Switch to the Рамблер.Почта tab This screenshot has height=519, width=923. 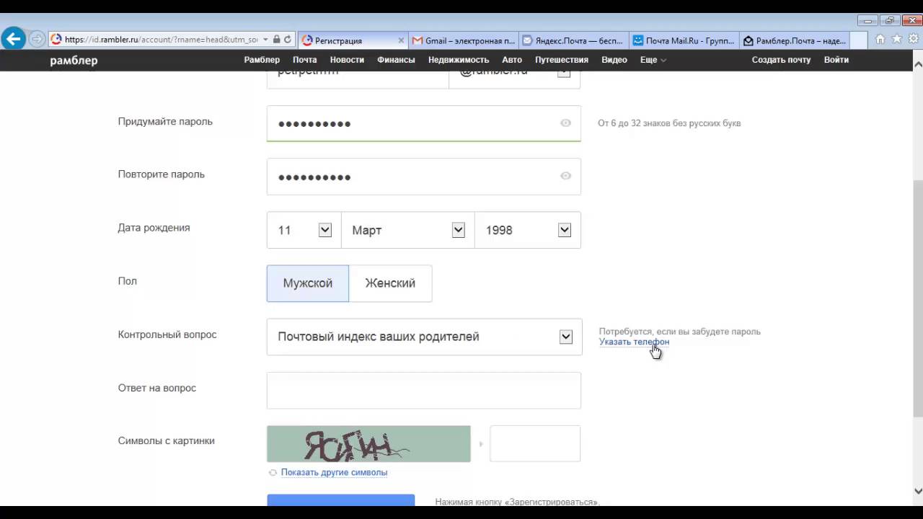[794, 40]
